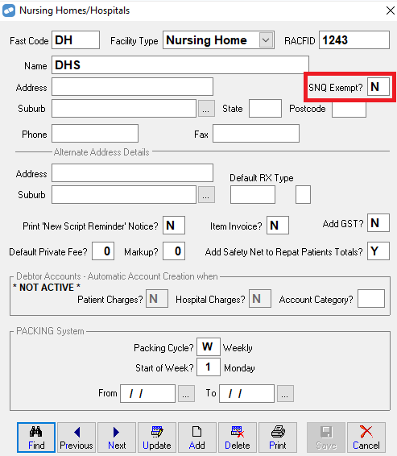Open the packing To date picker
This screenshot has height=456, width=397.
(x=285, y=393)
